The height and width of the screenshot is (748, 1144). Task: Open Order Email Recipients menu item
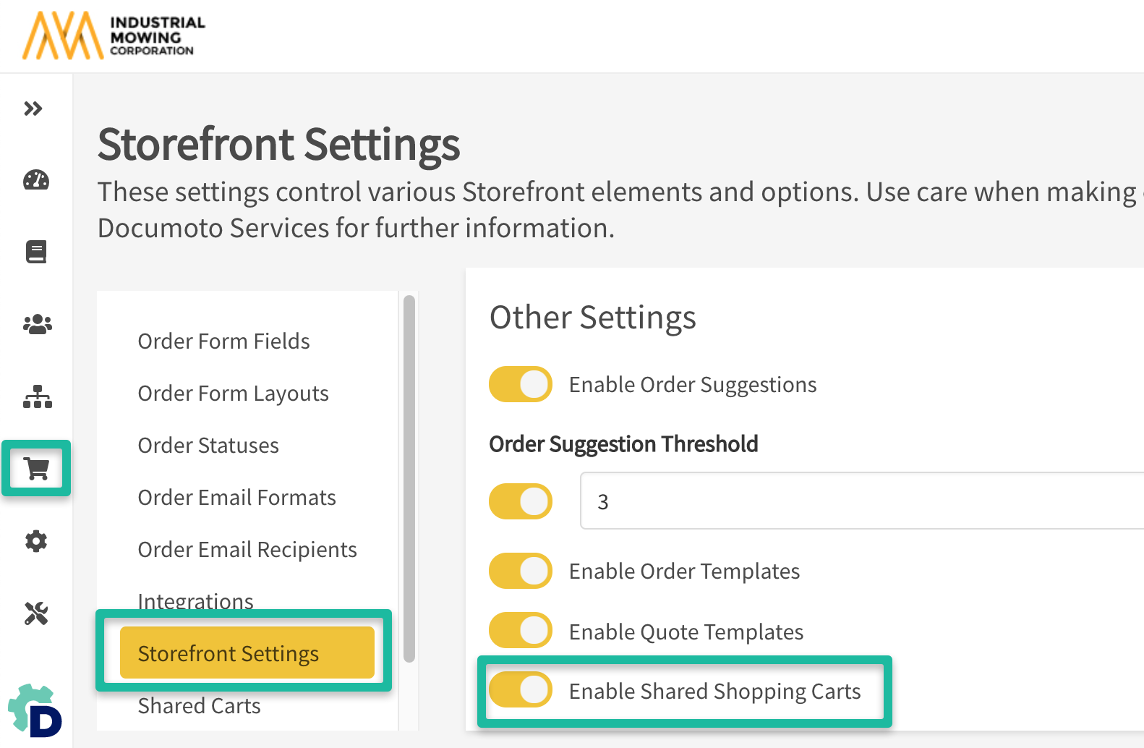(247, 550)
